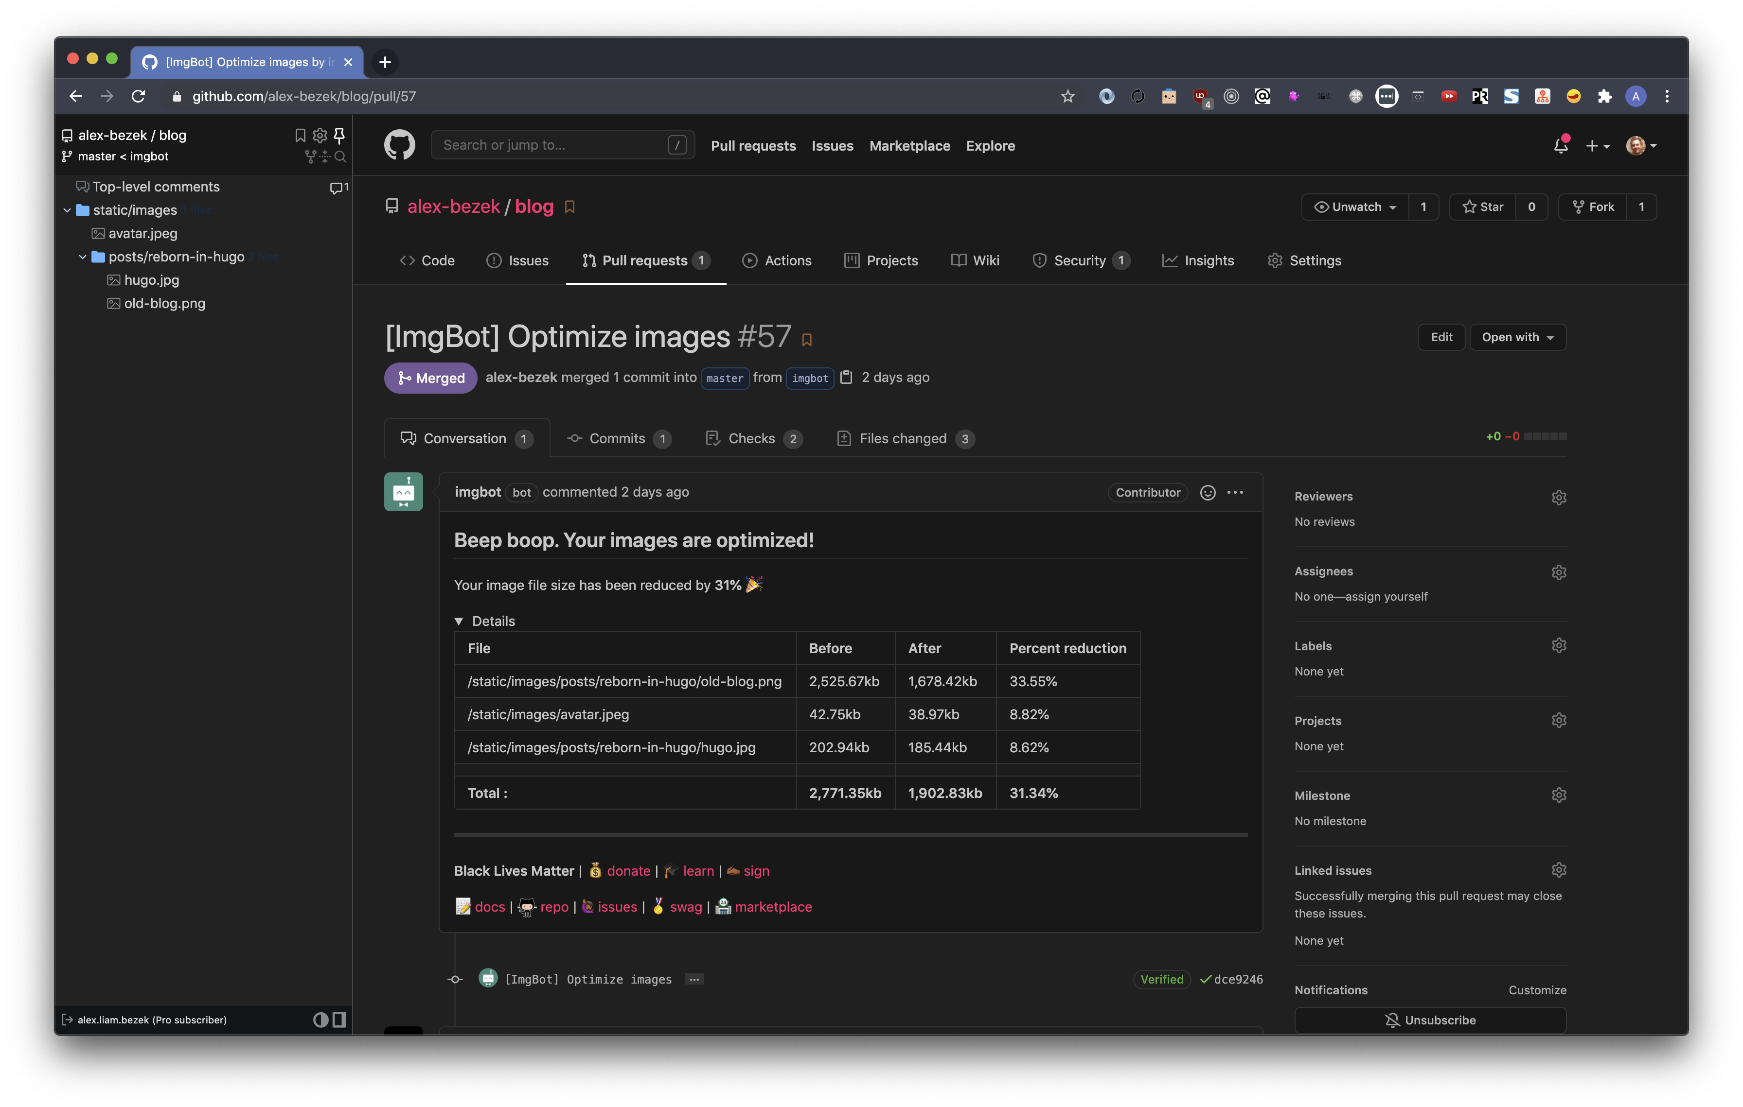Go back with the browser back arrow
The image size is (1743, 1107).
tap(76, 96)
